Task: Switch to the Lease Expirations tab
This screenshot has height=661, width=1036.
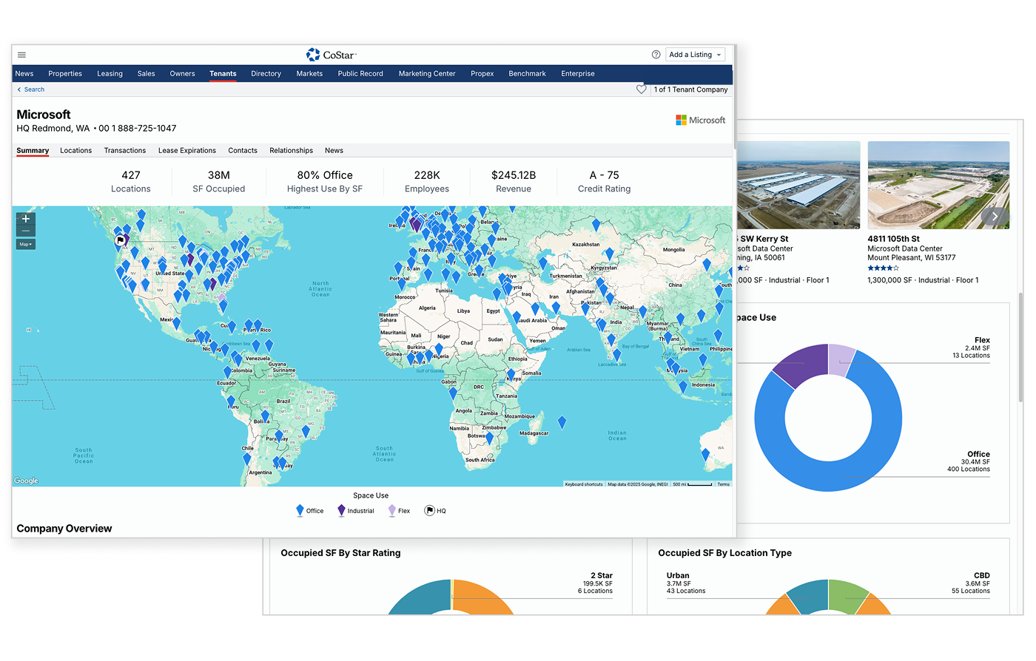Action: tap(186, 151)
